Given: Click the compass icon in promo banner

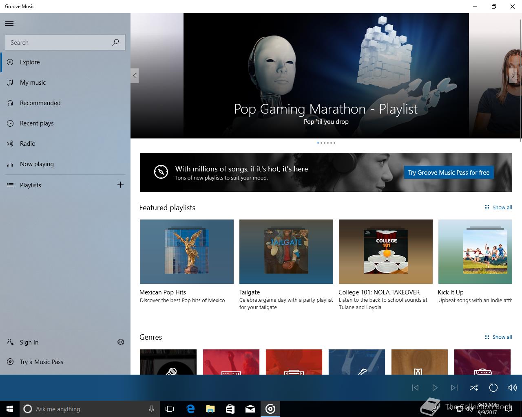Looking at the screenshot, I should 161,172.
